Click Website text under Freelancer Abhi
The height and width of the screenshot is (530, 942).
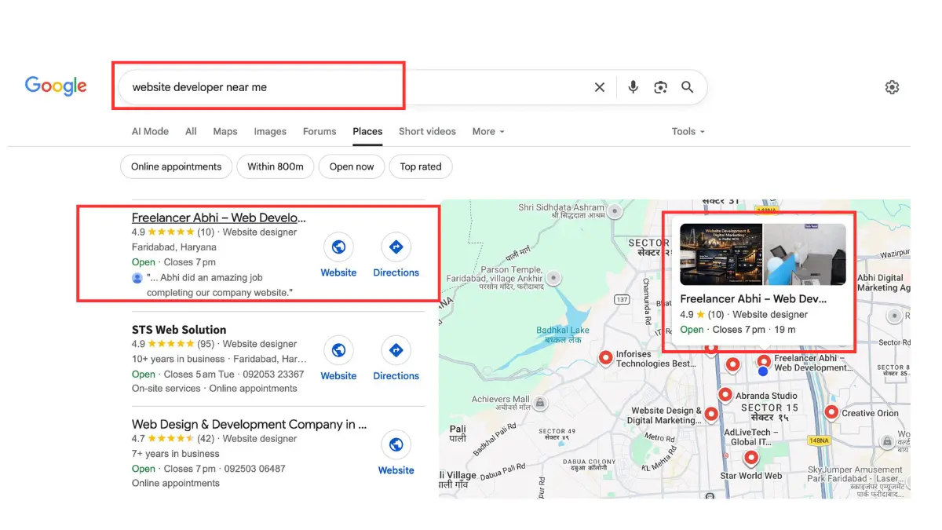pos(338,272)
